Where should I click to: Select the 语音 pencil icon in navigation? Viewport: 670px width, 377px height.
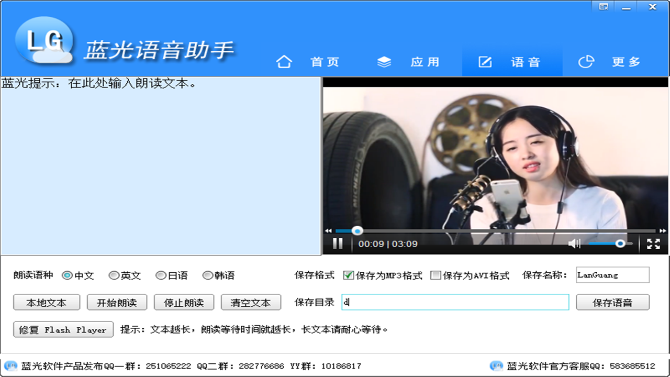[485, 62]
